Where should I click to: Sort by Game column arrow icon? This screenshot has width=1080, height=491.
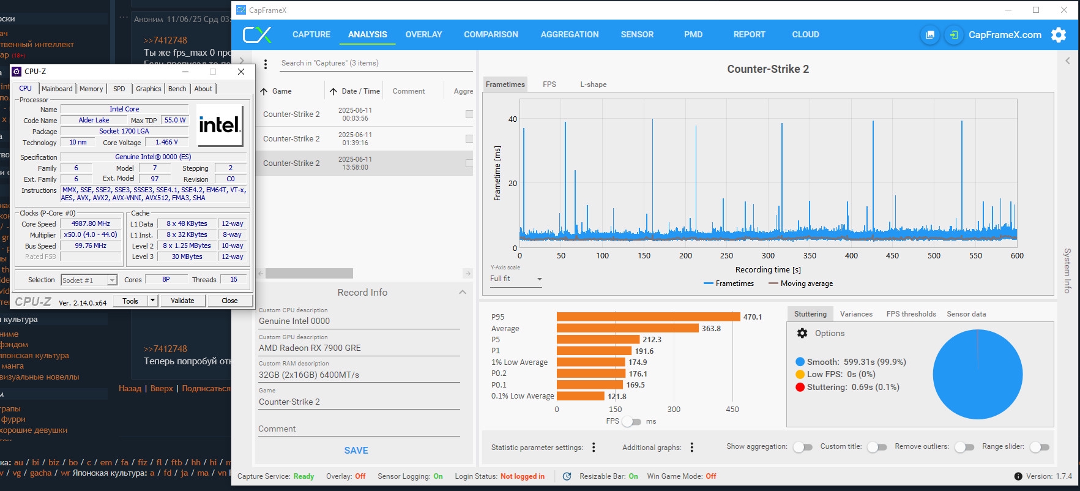tap(264, 91)
